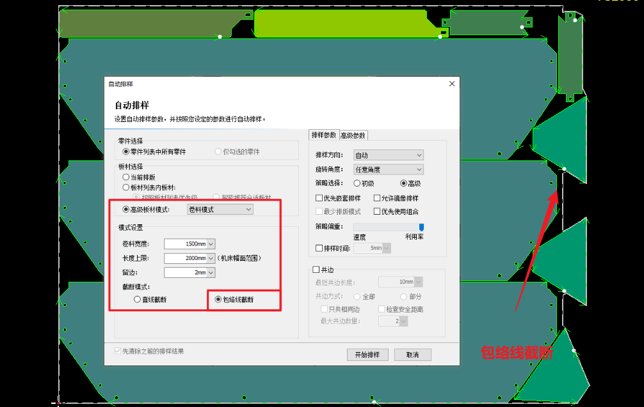The width and height of the screenshot is (644, 407).
Task: Toggle 允许镜像排样 checkbox
Action: tap(377, 198)
